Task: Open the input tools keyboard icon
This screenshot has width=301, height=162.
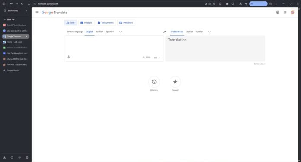Action: (155, 57)
